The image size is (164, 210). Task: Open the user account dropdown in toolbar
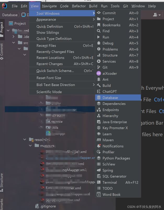click(157, 15)
